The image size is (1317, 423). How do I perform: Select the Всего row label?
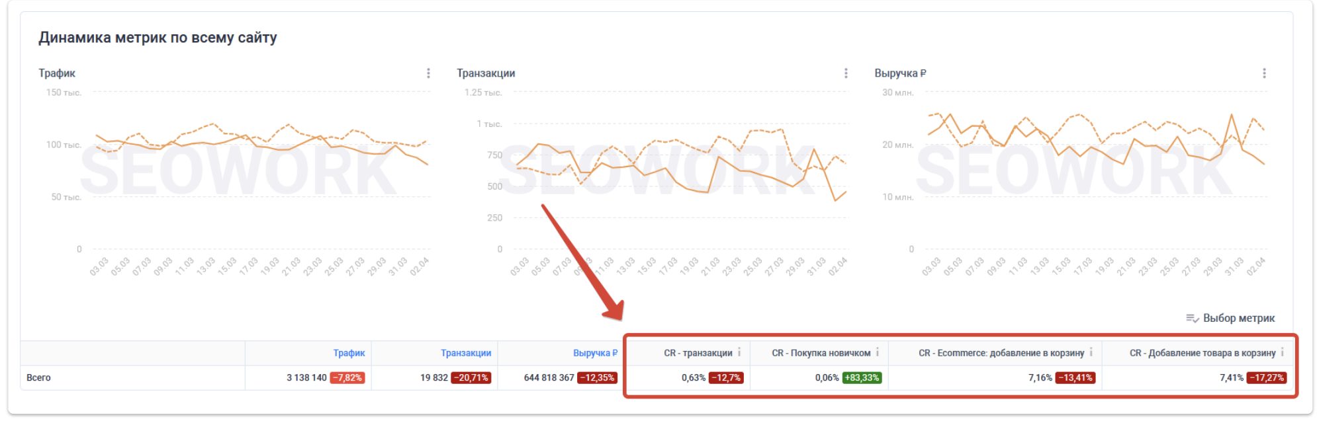tap(38, 377)
